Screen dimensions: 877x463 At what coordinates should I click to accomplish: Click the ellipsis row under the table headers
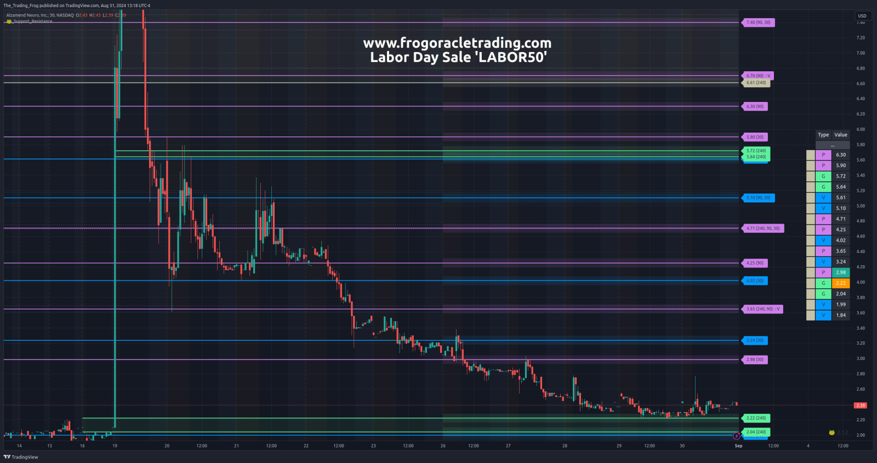(x=833, y=145)
